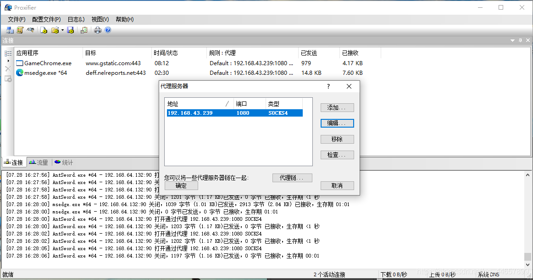This screenshot has height=280, width=533.
Task: Print using the printer toolbar icon
Action: tap(98, 30)
